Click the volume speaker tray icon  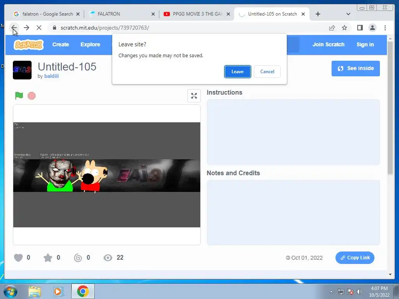pyautogui.click(x=359, y=292)
